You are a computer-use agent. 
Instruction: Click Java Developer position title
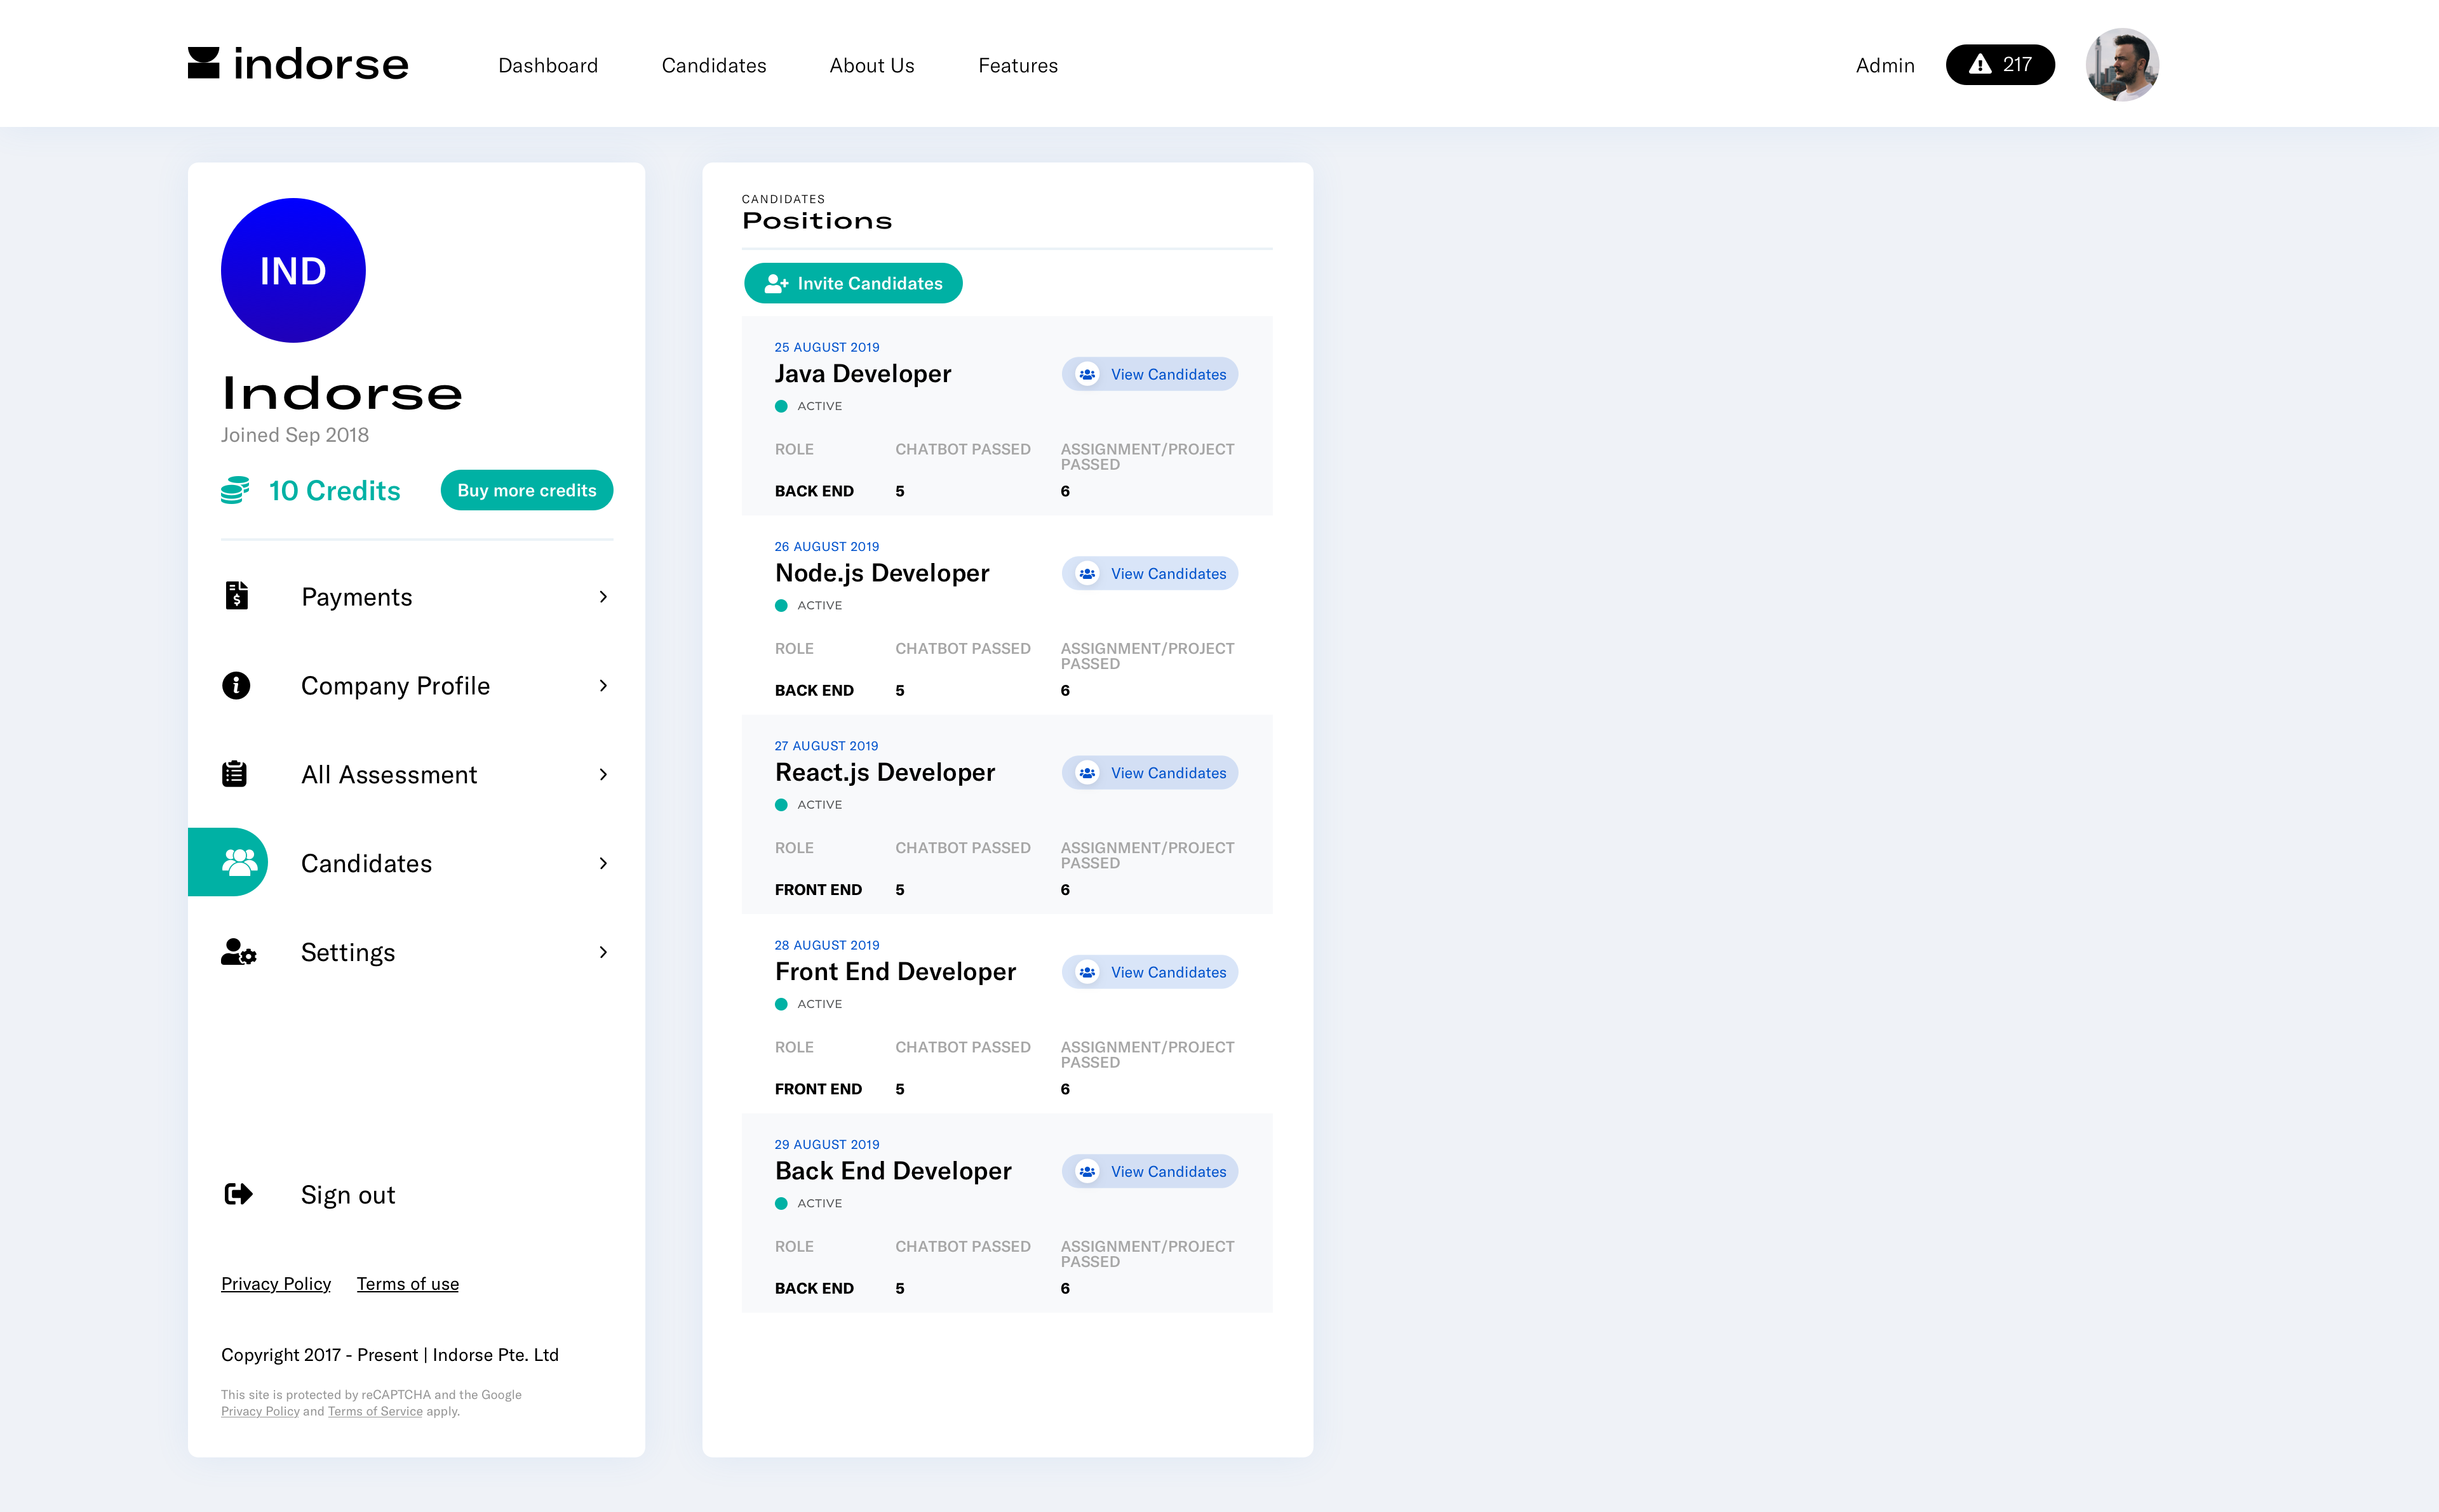point(863,373)
